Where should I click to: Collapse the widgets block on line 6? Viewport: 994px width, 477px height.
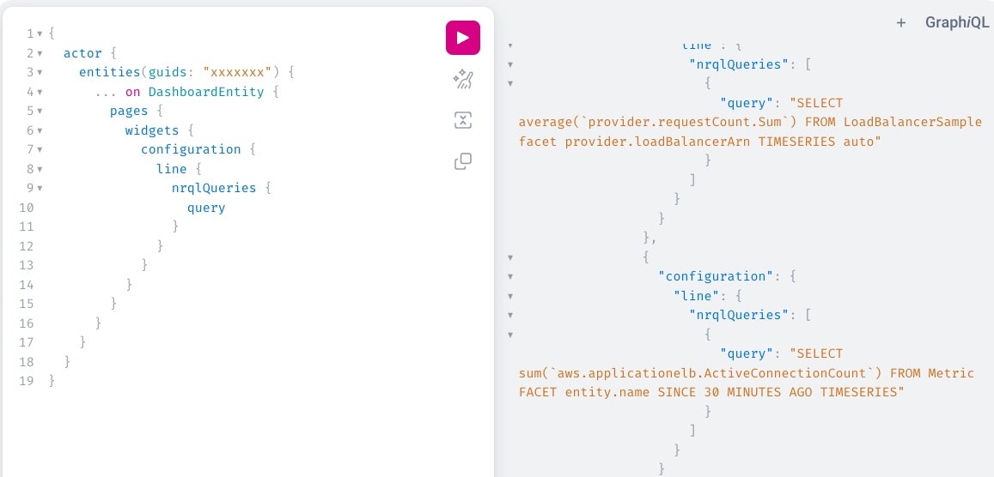point(40,130)
